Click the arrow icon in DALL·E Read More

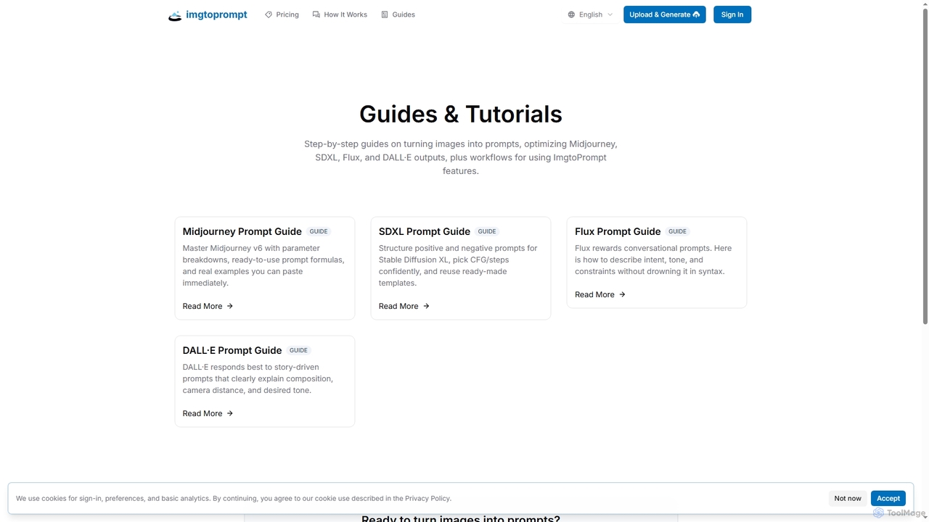[x=230, y=413]
